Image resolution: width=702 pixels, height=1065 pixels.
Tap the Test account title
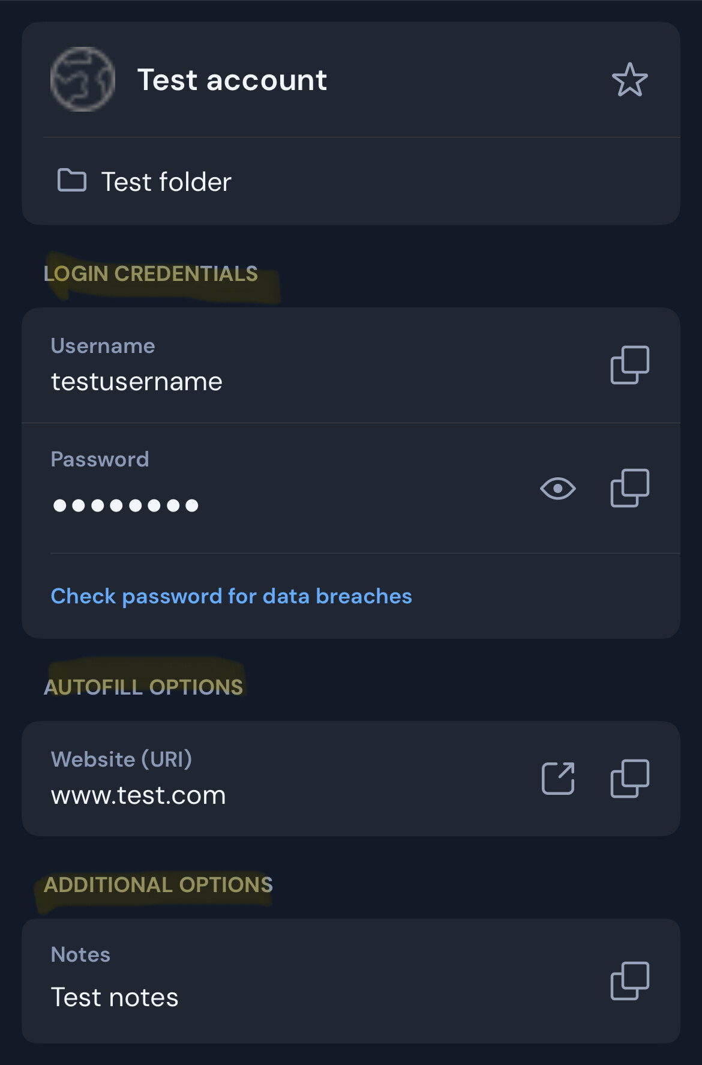232,80
